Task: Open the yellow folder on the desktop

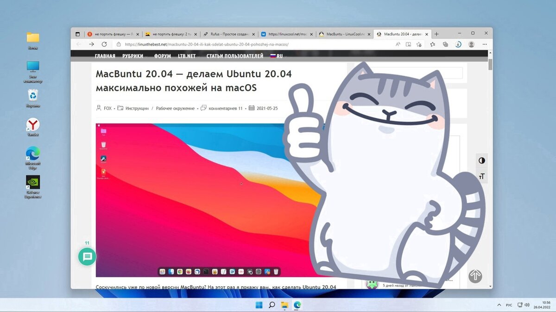Action: click(x=32, y=41)
